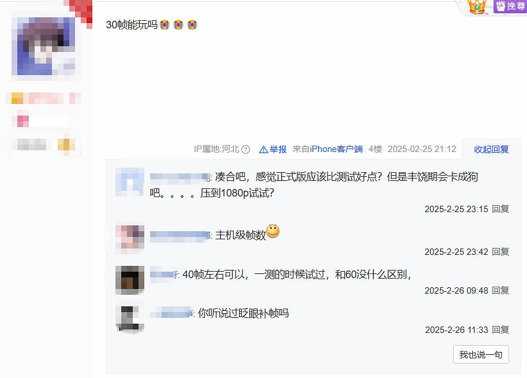This screenshot has height=378, width=527.
Task: Click the 举报 warning triangle icon
Action: click(x=263, y=150)
